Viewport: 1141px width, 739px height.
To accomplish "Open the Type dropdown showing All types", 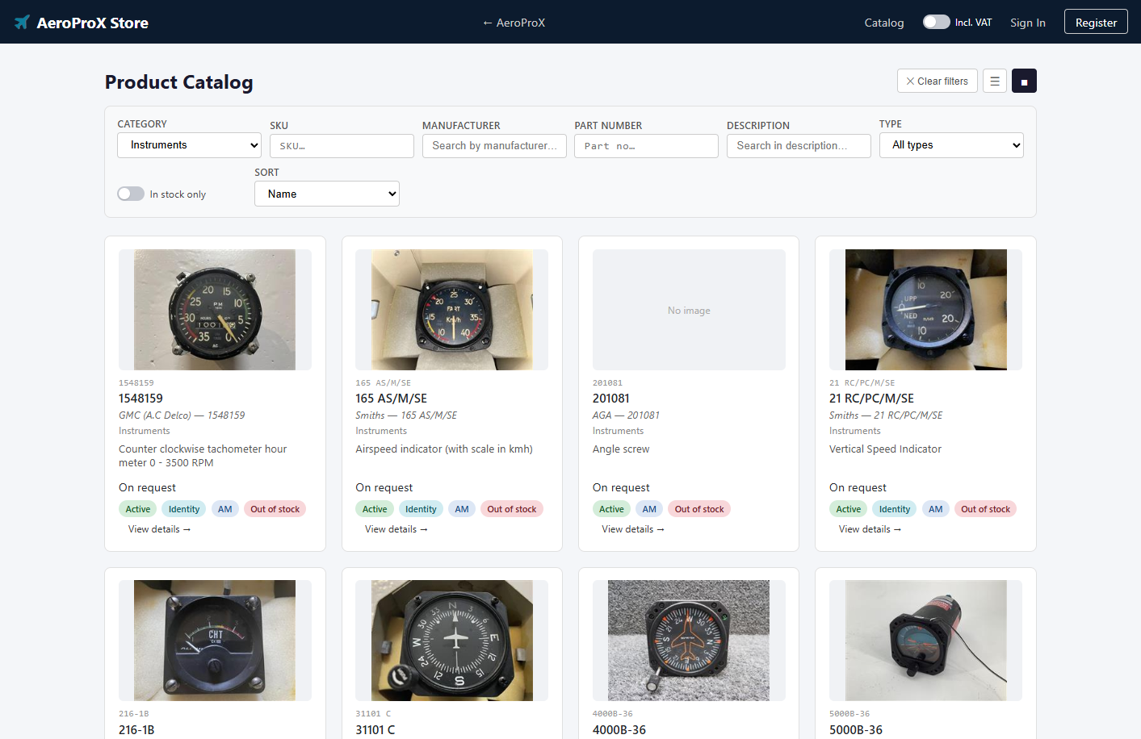I will tap(951, 145).
